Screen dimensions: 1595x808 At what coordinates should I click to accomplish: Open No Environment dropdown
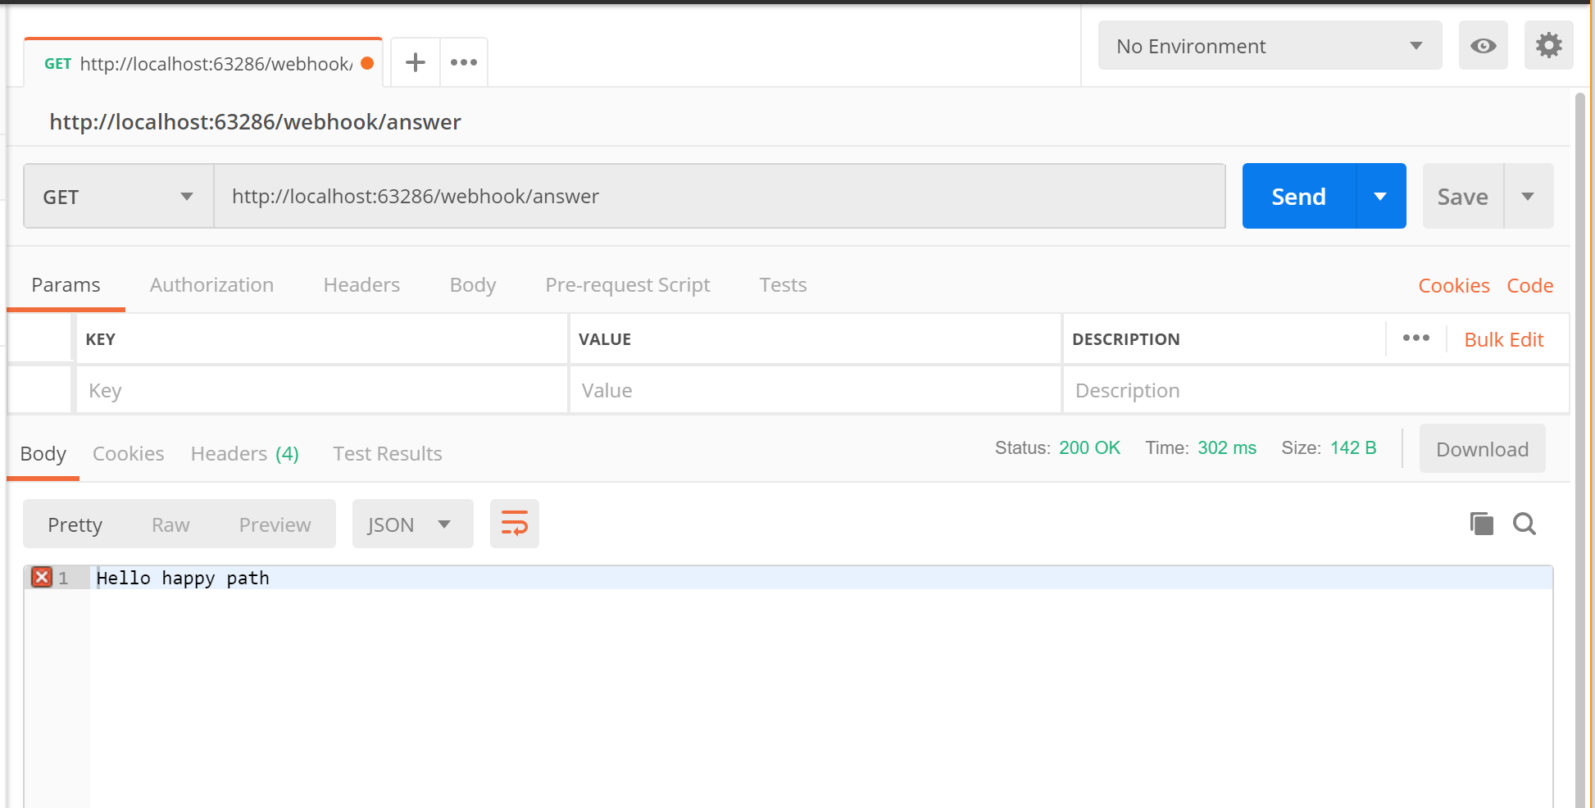tap(1270, 46)
